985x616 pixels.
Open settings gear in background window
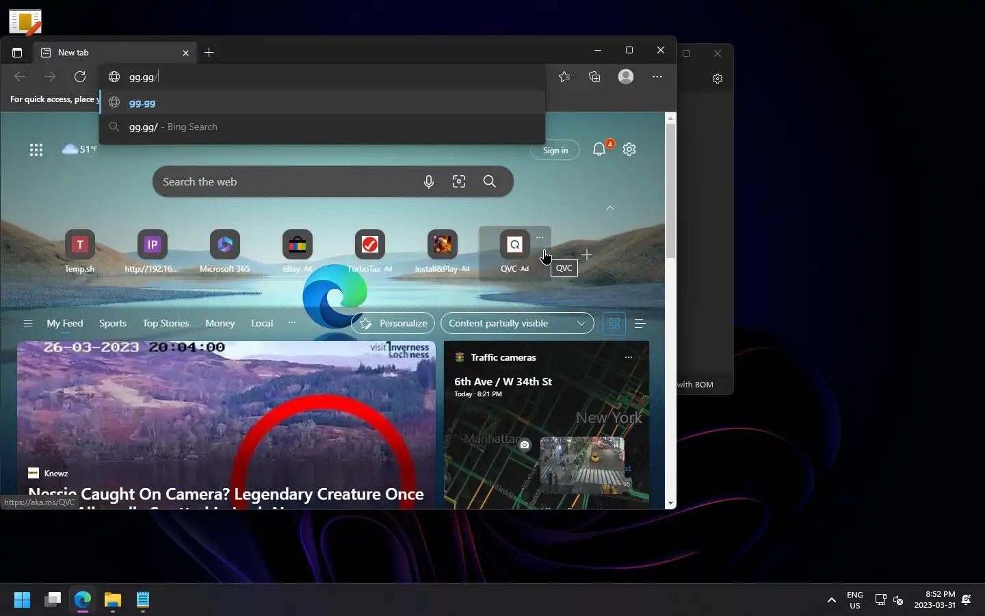pyautogui.click(x=718, y=79)
